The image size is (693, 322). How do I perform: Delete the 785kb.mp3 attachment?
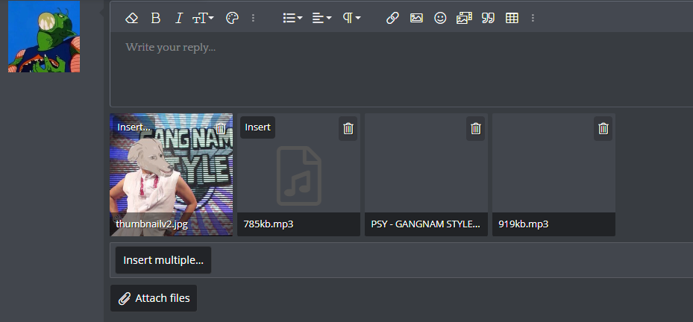point(348,128)
